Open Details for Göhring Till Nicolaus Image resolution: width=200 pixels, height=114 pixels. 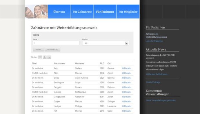click(126, 92)
